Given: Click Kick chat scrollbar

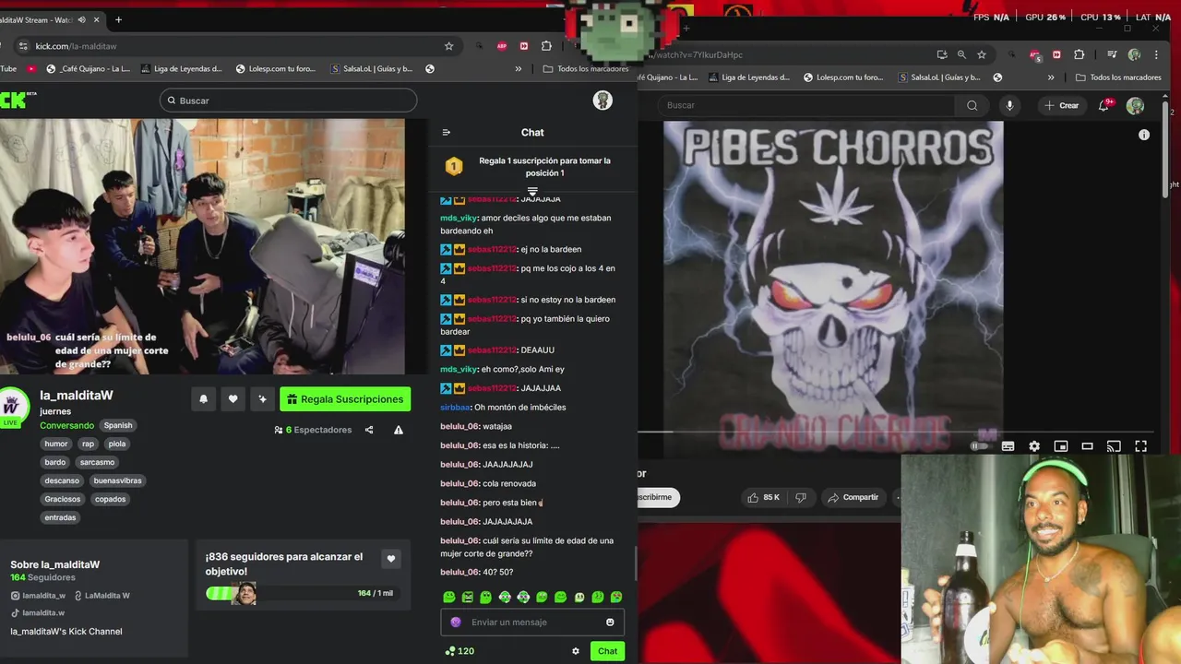Looking at the screenshot, I should point(635,563).
